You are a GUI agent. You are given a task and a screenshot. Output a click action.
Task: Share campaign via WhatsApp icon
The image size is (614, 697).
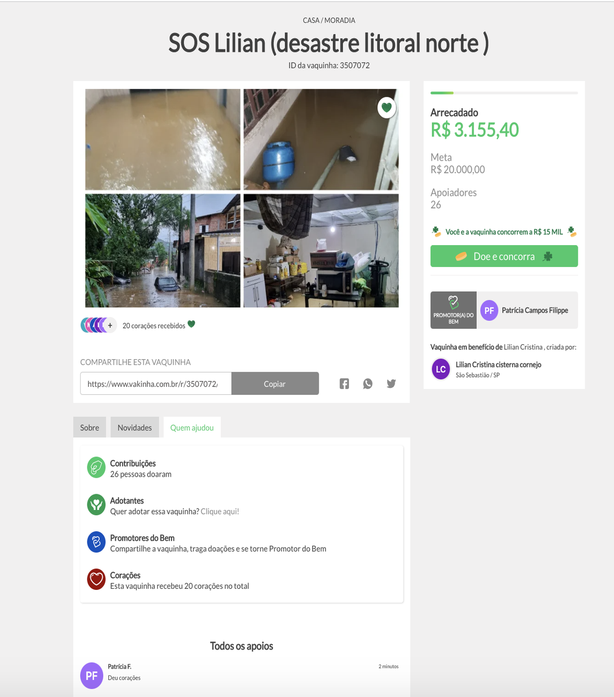point(367,384)
